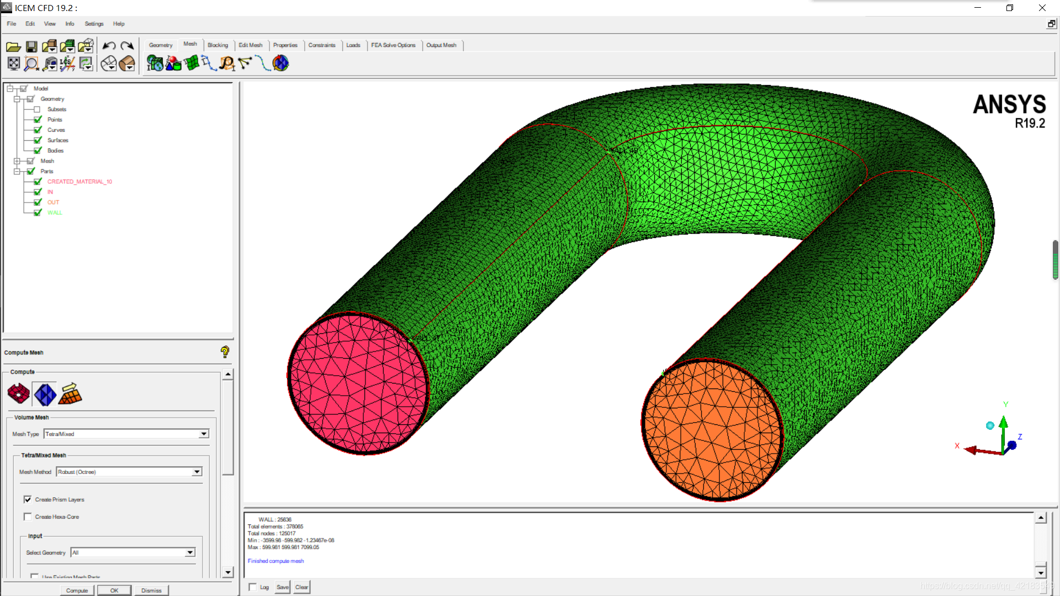Open the Mesh Type dropdown

click(204, 434)
